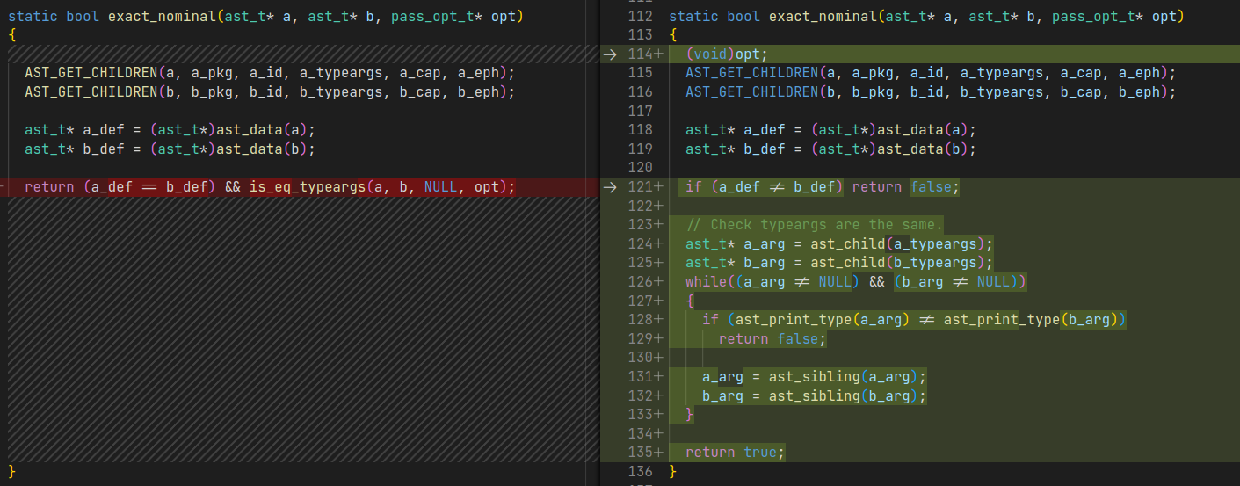Click line number 115 in the gutter
The height and width of the screenshot is (486, 1240).
tap(642, 73)
